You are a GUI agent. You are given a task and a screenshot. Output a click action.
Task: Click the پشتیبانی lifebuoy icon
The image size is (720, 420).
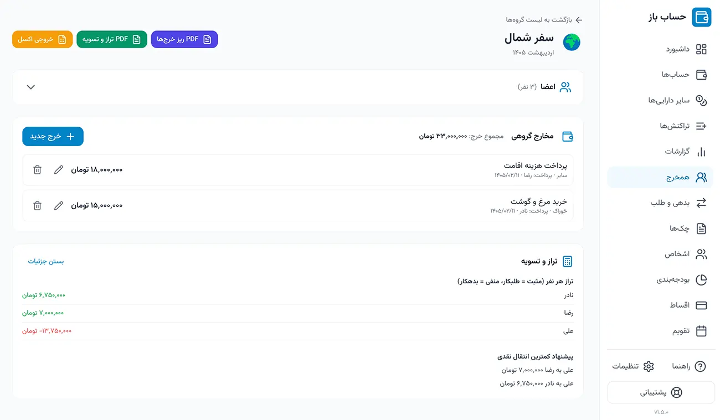[676, 392]
